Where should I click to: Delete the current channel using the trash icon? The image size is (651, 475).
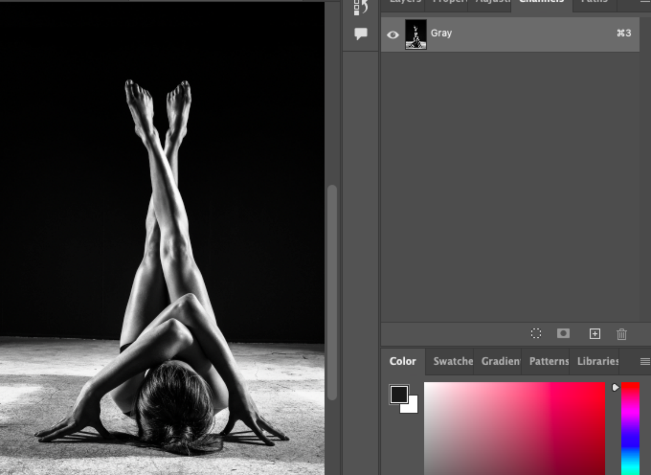622,334
